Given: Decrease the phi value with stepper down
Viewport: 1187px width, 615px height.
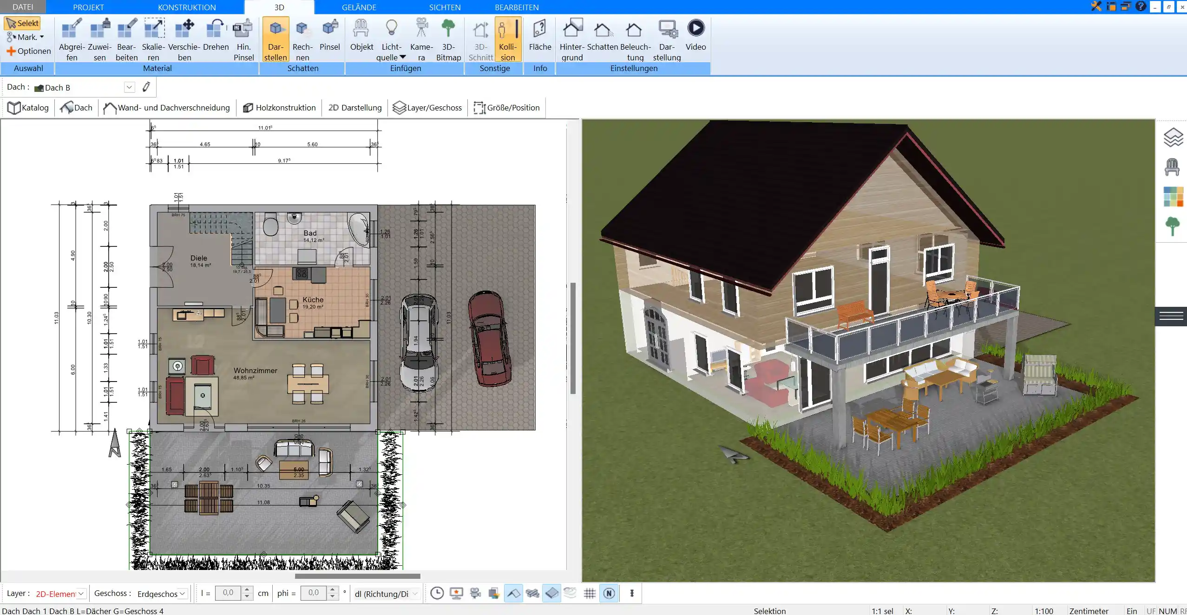Looking at the screenshot, I should point(332,596).
